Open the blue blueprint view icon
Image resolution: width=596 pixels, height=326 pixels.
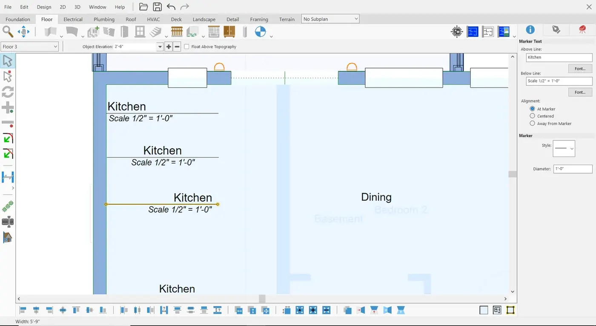pos(473,31)
